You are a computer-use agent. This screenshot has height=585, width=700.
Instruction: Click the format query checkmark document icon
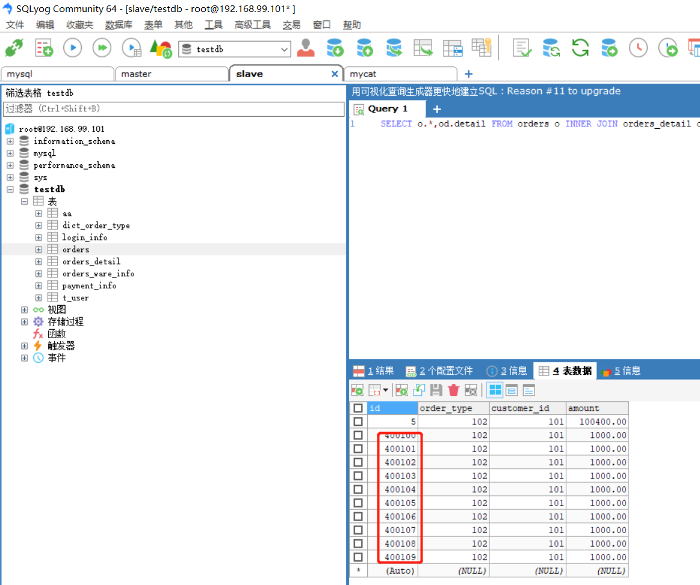522,48
